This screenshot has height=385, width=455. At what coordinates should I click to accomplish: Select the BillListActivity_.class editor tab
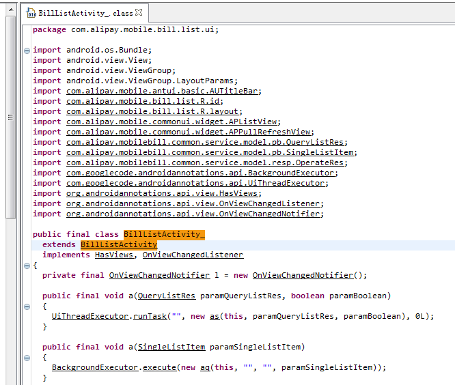point(85,13)
